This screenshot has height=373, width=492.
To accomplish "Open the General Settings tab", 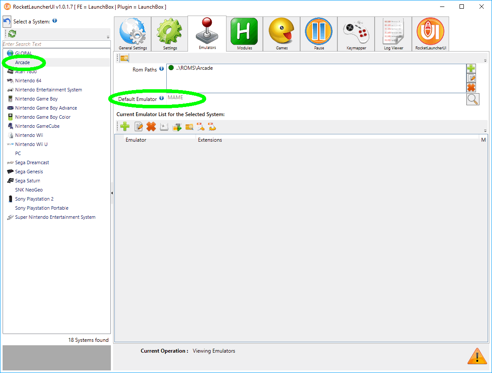I will [133, 34].
